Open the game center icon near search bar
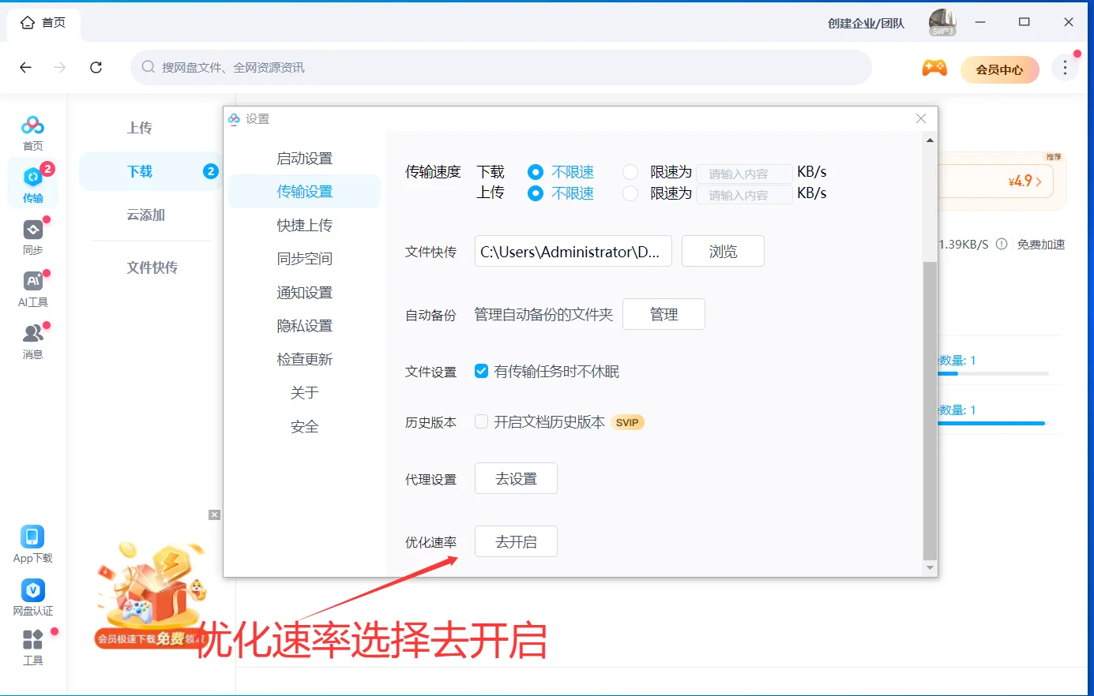Image resolution: width=1094 pixels, height=696 pixels. [934, 69]
